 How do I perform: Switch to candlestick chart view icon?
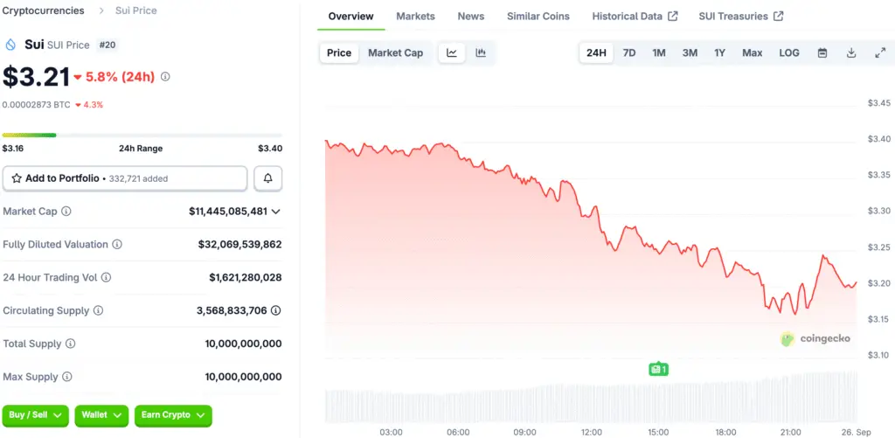pos(481,53)
